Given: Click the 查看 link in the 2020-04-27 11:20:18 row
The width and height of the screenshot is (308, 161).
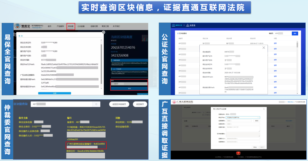Looking at the screenshot, I should tap(275, 43).
